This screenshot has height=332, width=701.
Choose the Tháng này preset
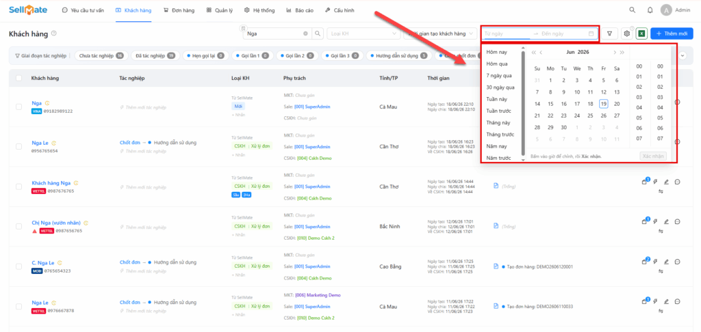(498, 123)
